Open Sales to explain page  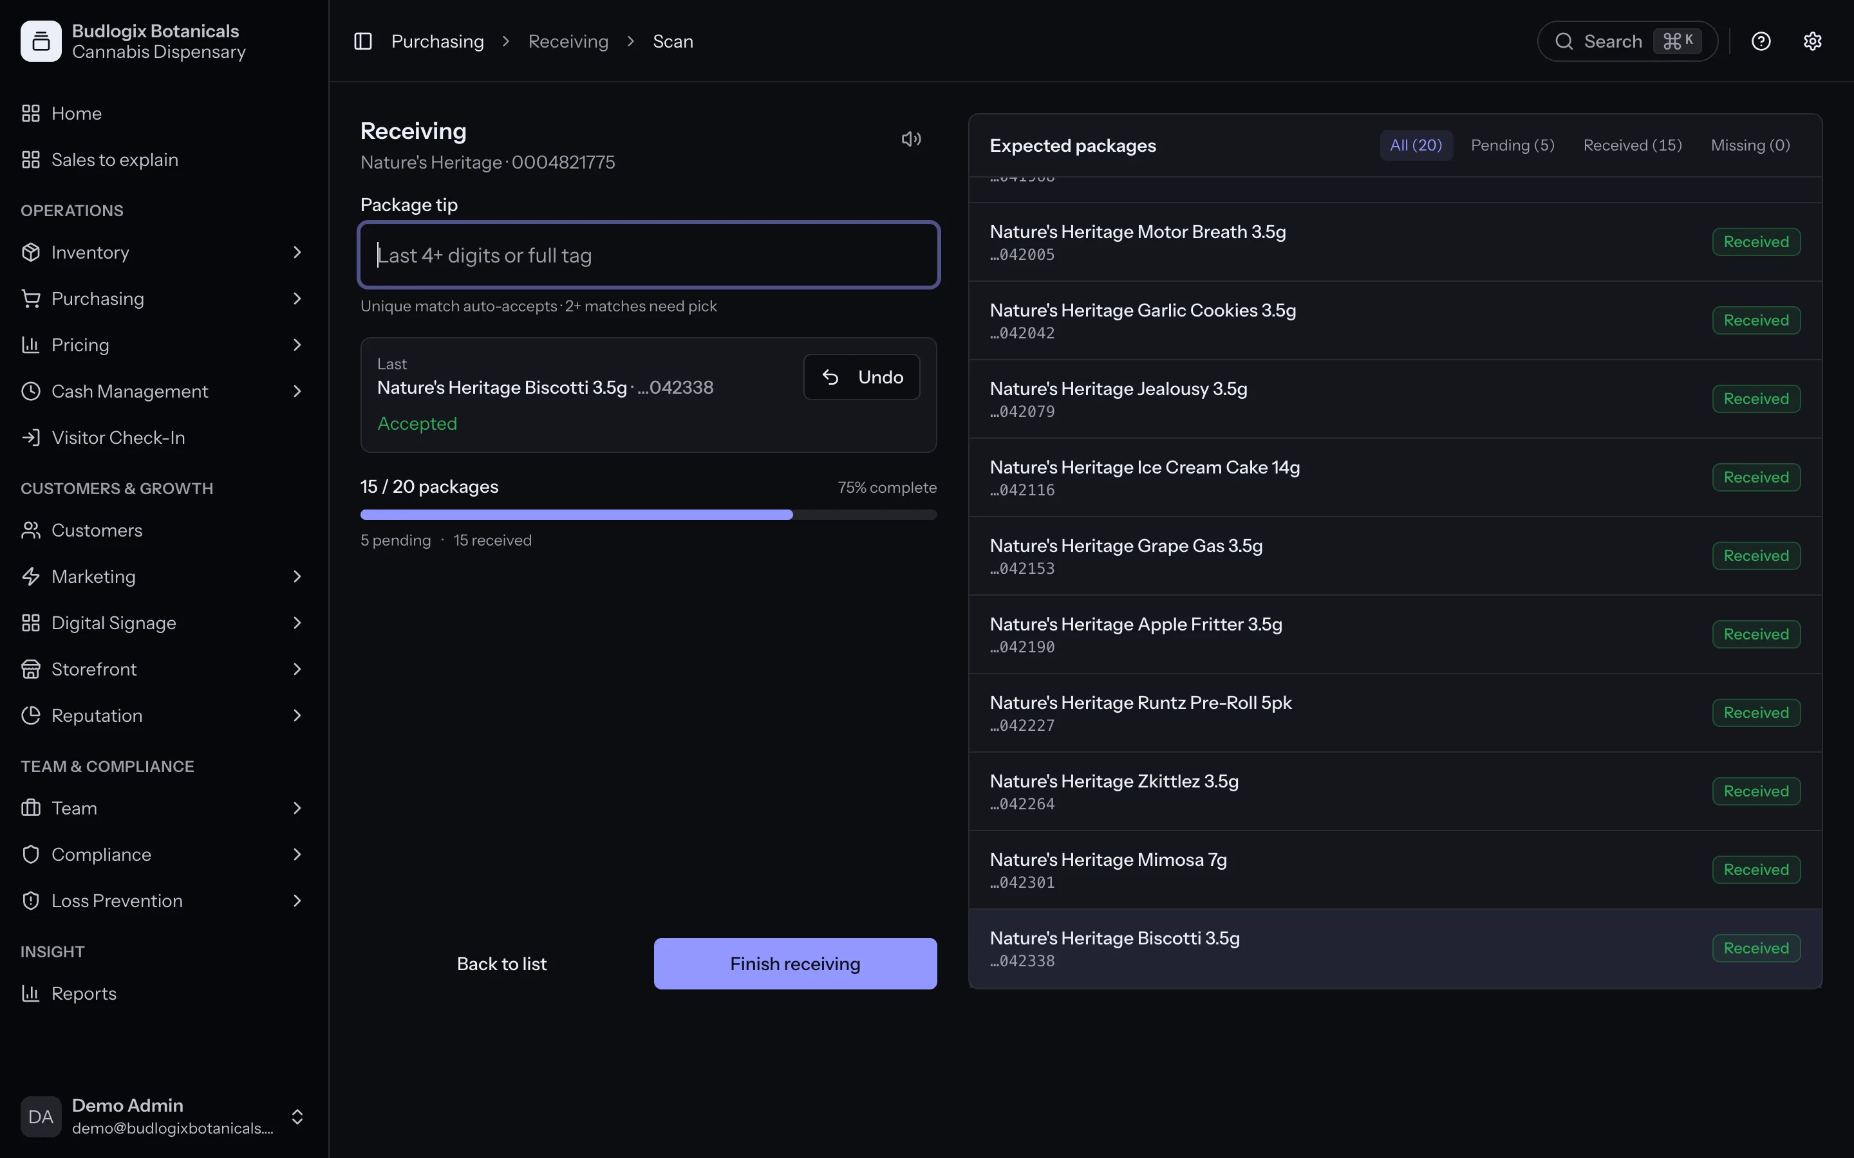coord(164,160)
